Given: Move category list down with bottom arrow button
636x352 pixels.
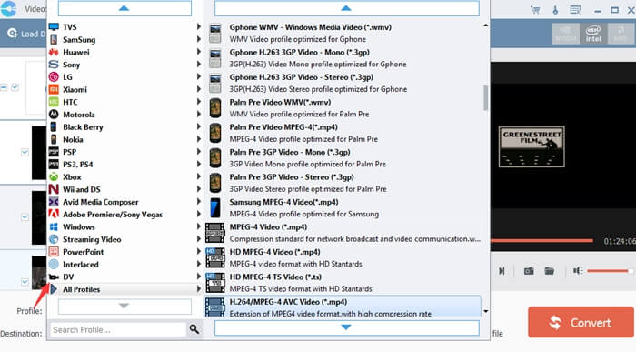Looking at the screenshot, I should tap(124, 307).
